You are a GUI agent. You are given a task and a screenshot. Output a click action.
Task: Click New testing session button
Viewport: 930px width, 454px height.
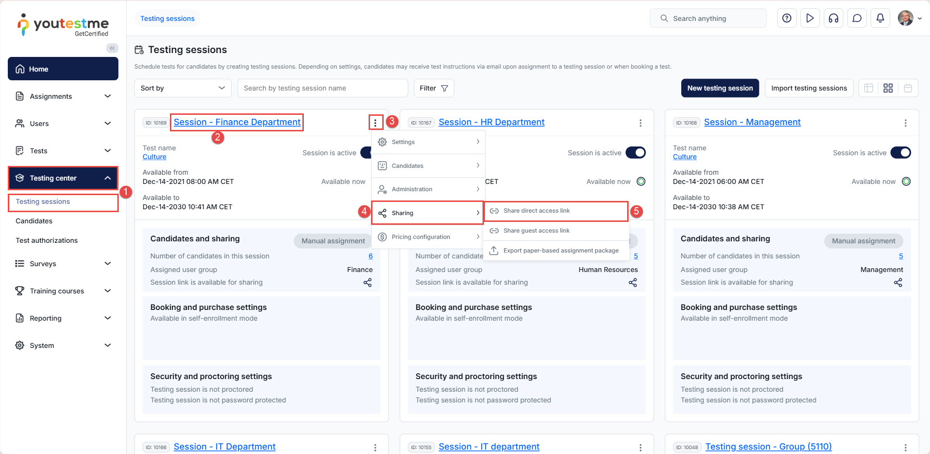pos(720,88)
